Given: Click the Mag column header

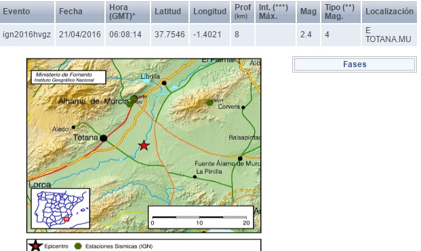Looking at the screenshot, I should 308,12.
